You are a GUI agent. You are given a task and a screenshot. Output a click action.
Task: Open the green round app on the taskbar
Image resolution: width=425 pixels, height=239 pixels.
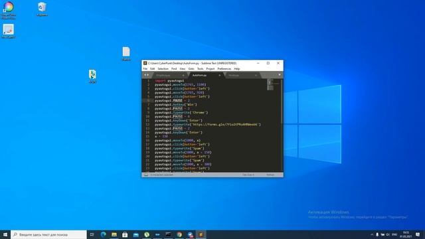click(x=147, y=234)
